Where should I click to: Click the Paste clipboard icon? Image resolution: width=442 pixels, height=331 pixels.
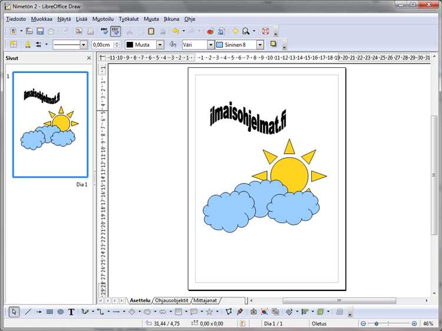(x=151, y=31)
